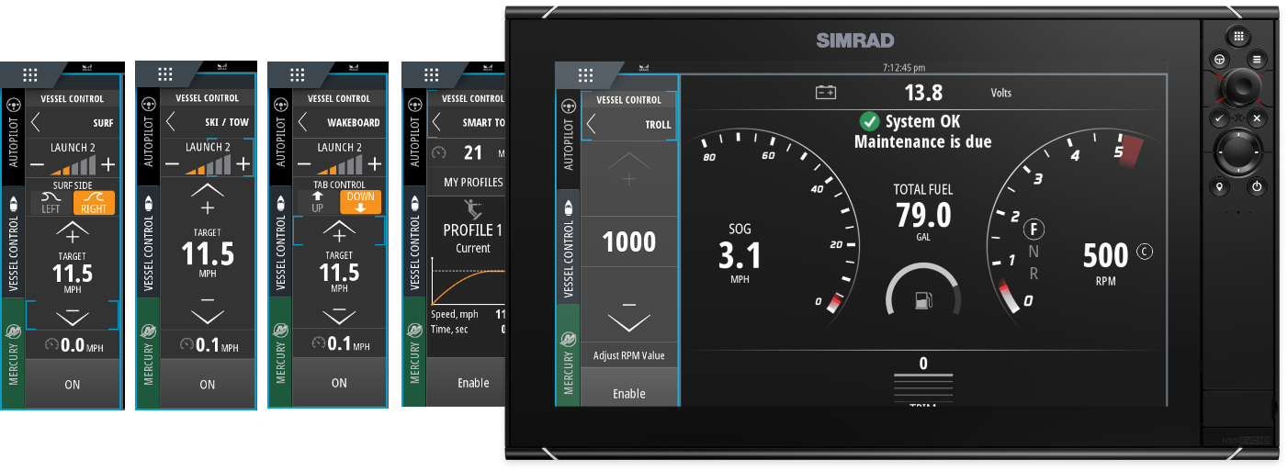Viewport: 1288px width, 471px height.
Task: Raise target speed on the SURF panel
Action: [73, 232]
